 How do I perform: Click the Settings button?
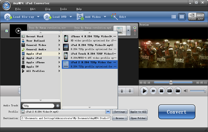coord(120,112)
